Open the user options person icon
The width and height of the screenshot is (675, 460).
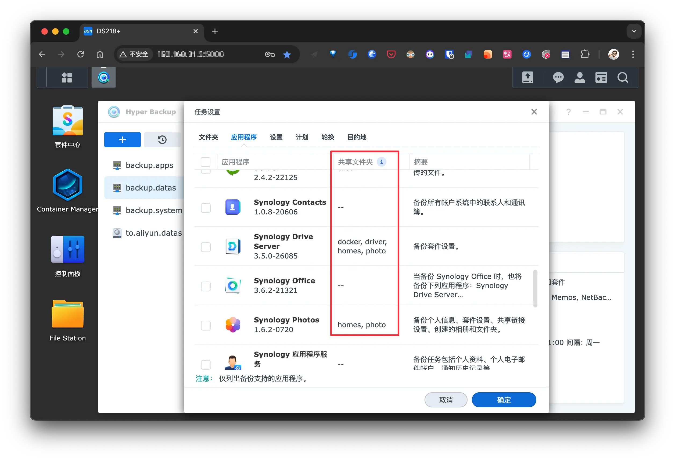[579, 78]
